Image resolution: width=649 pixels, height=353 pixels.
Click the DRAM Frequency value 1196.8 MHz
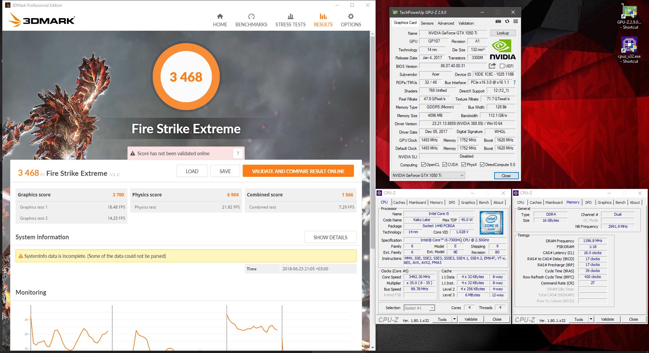pyautogui.click(x=593, y=241)
